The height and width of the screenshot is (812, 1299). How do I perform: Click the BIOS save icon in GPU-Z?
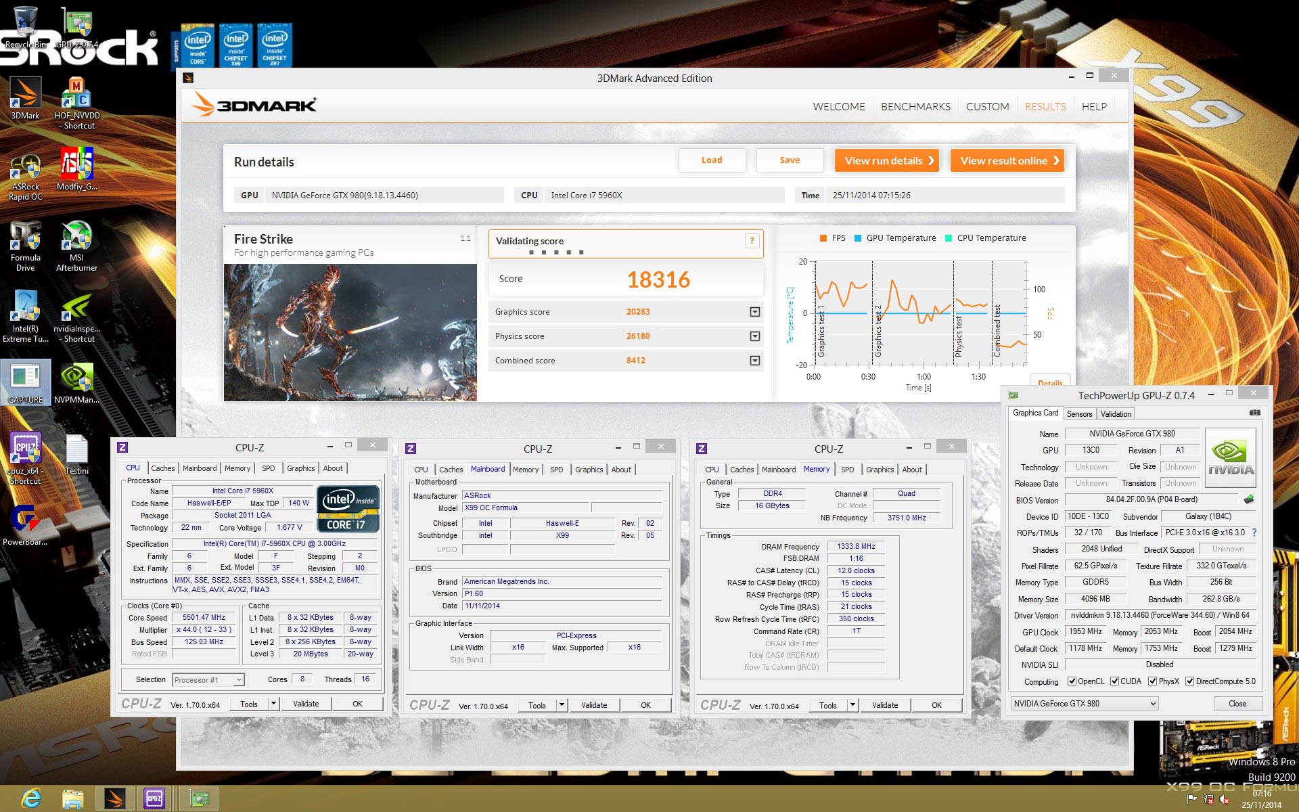1249,499
